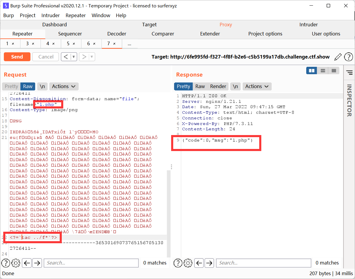Image resolution: width=355 pixels, height=279 pixels.
Task: Select Render view in Response pane
Action: click(x=218, y=86)
